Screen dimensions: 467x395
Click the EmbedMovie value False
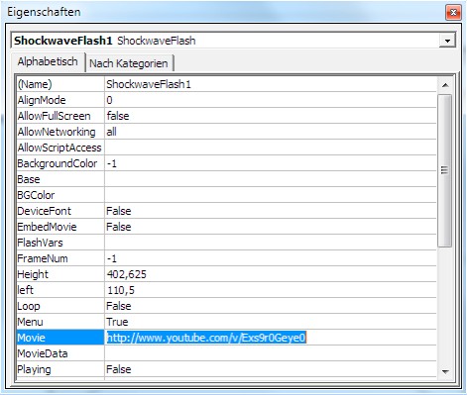(271, 227)
